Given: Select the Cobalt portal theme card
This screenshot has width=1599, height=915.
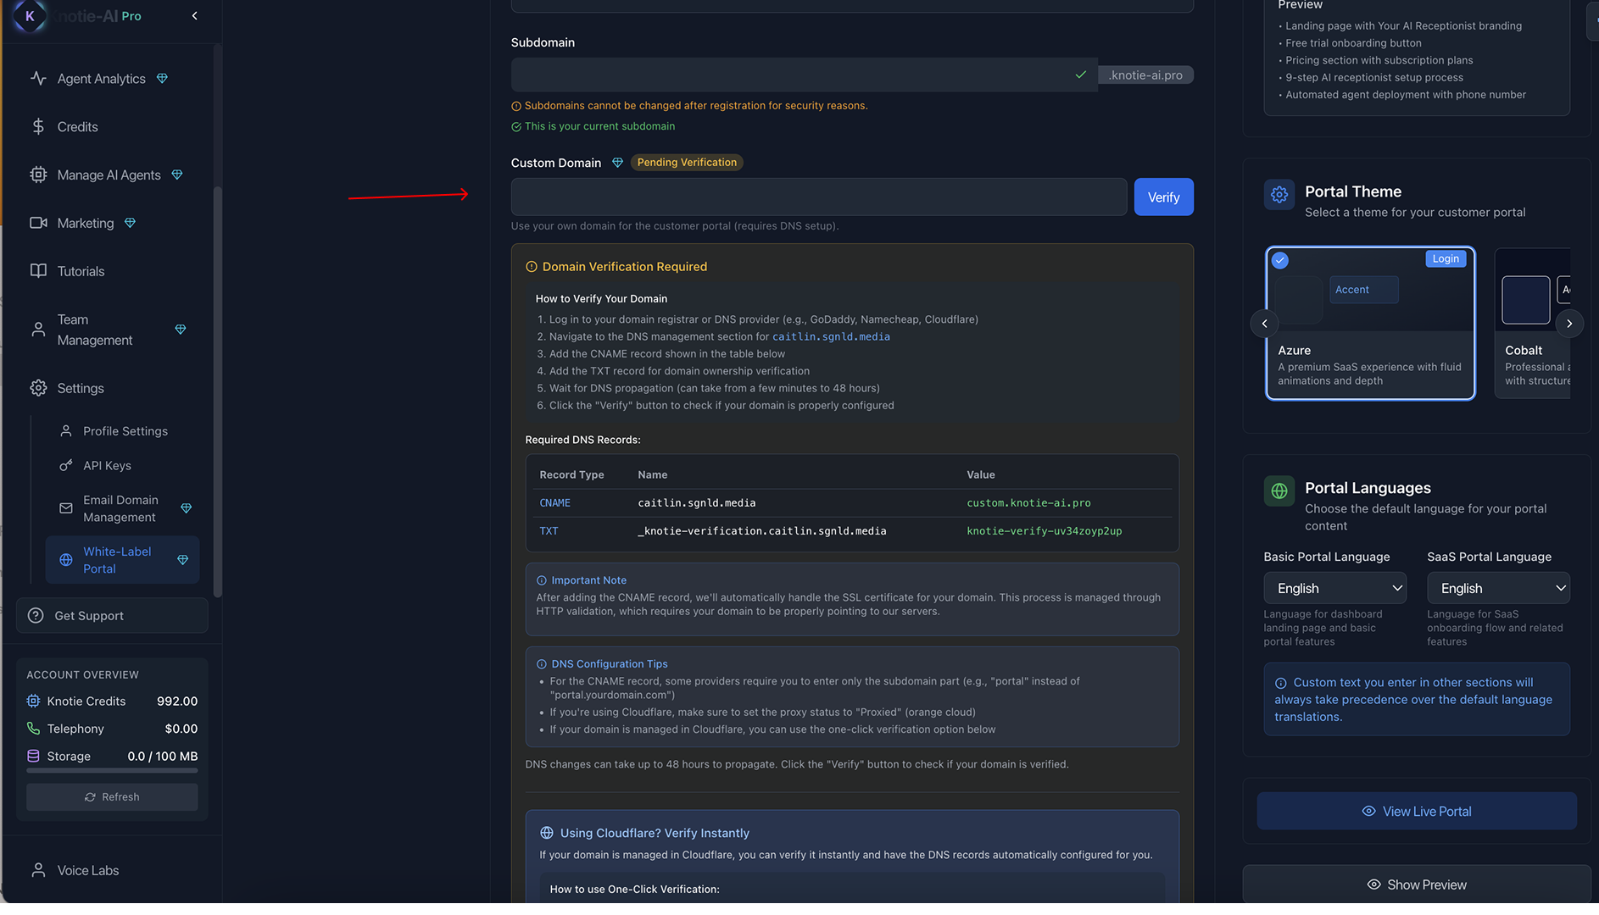Looking at the screenshot, I should coord(1533,324).
